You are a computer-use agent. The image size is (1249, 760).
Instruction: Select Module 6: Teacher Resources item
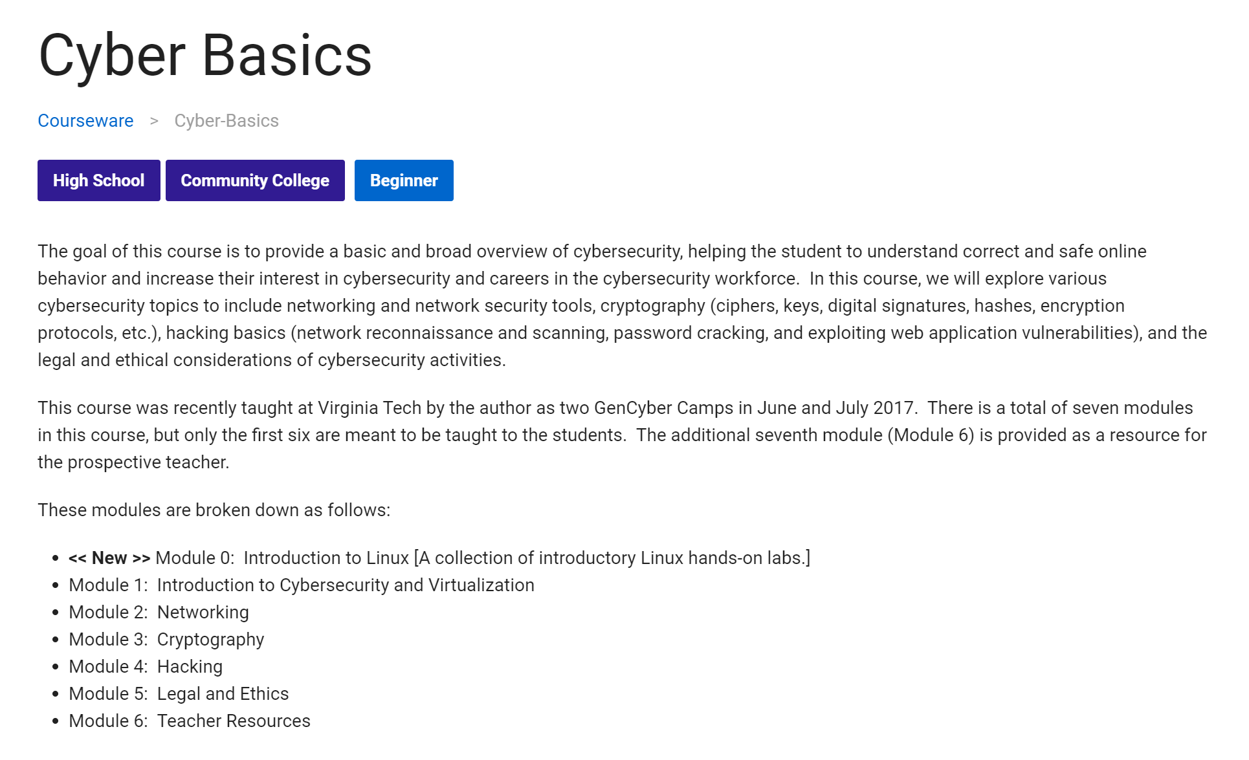point(190,721)
